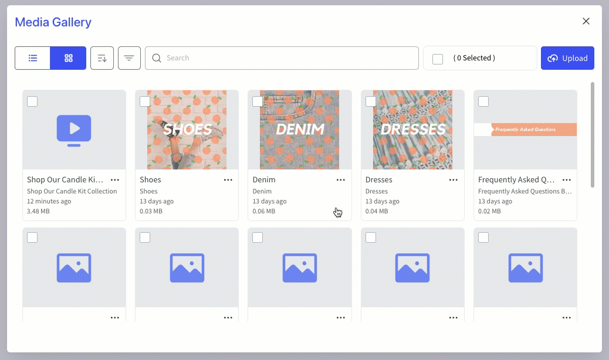The width and height of the screenshot is (609, 360).
Task: Click the Upload button
Action: pyautogui.click(x=567, y=58)
